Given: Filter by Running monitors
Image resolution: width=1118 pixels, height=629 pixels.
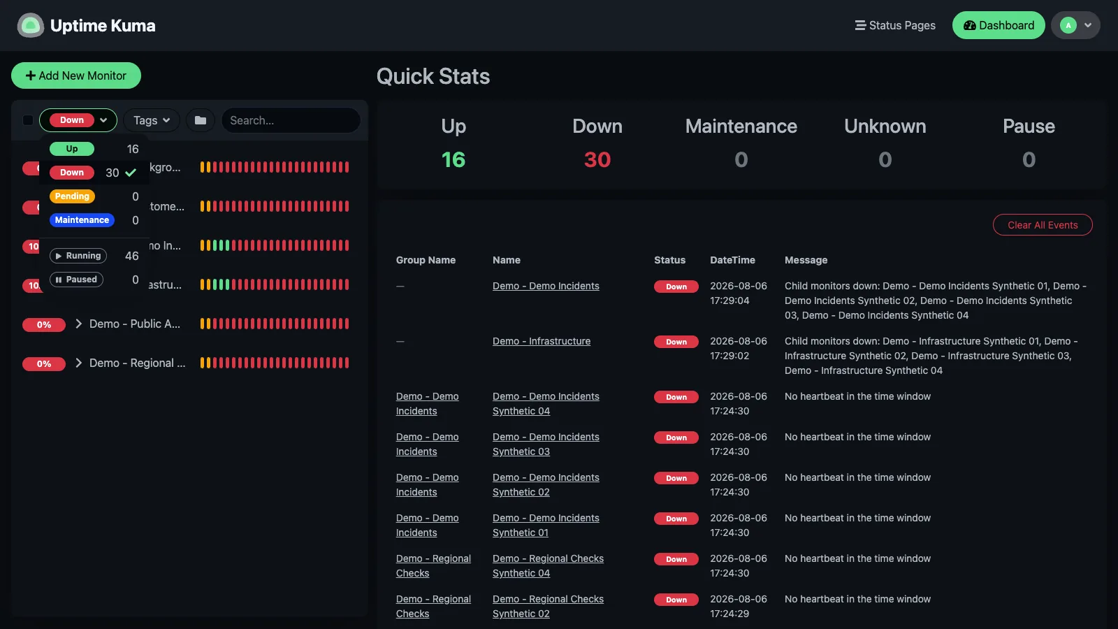Looking at the screenshot, I should click(94, 256).
